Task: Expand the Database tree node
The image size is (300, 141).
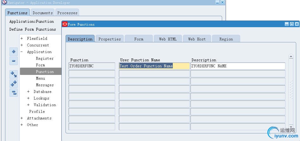Action: click(28, 91)
